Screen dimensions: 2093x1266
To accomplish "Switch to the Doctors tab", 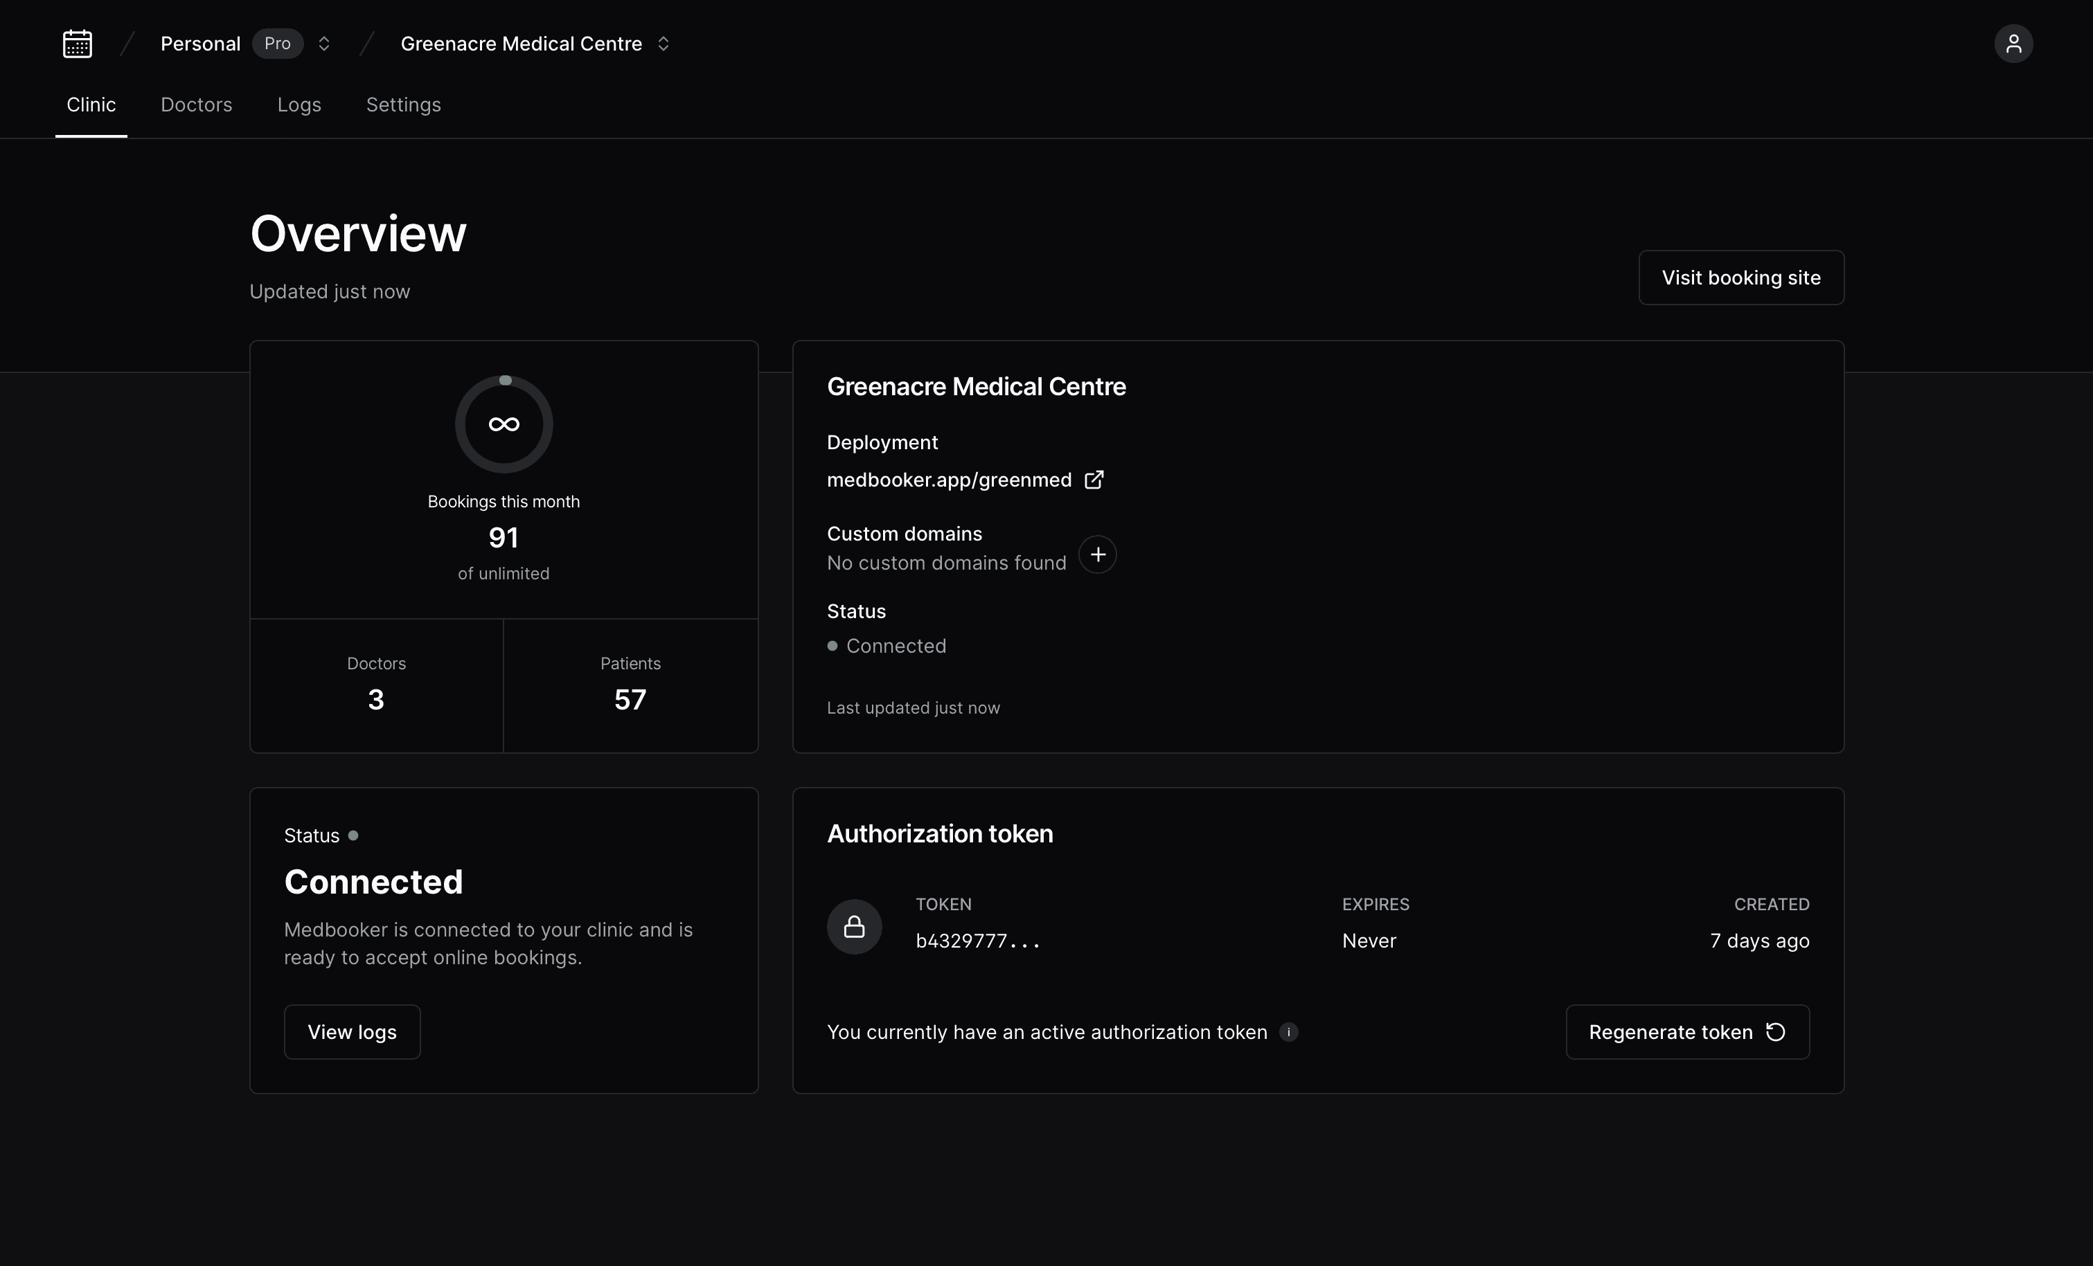I will click(196, 105).
